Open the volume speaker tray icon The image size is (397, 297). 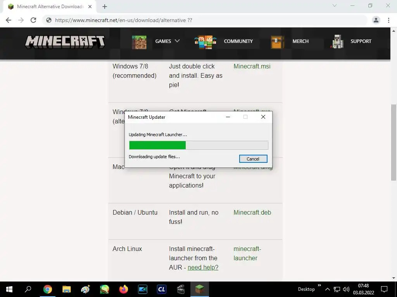(346, 289)
